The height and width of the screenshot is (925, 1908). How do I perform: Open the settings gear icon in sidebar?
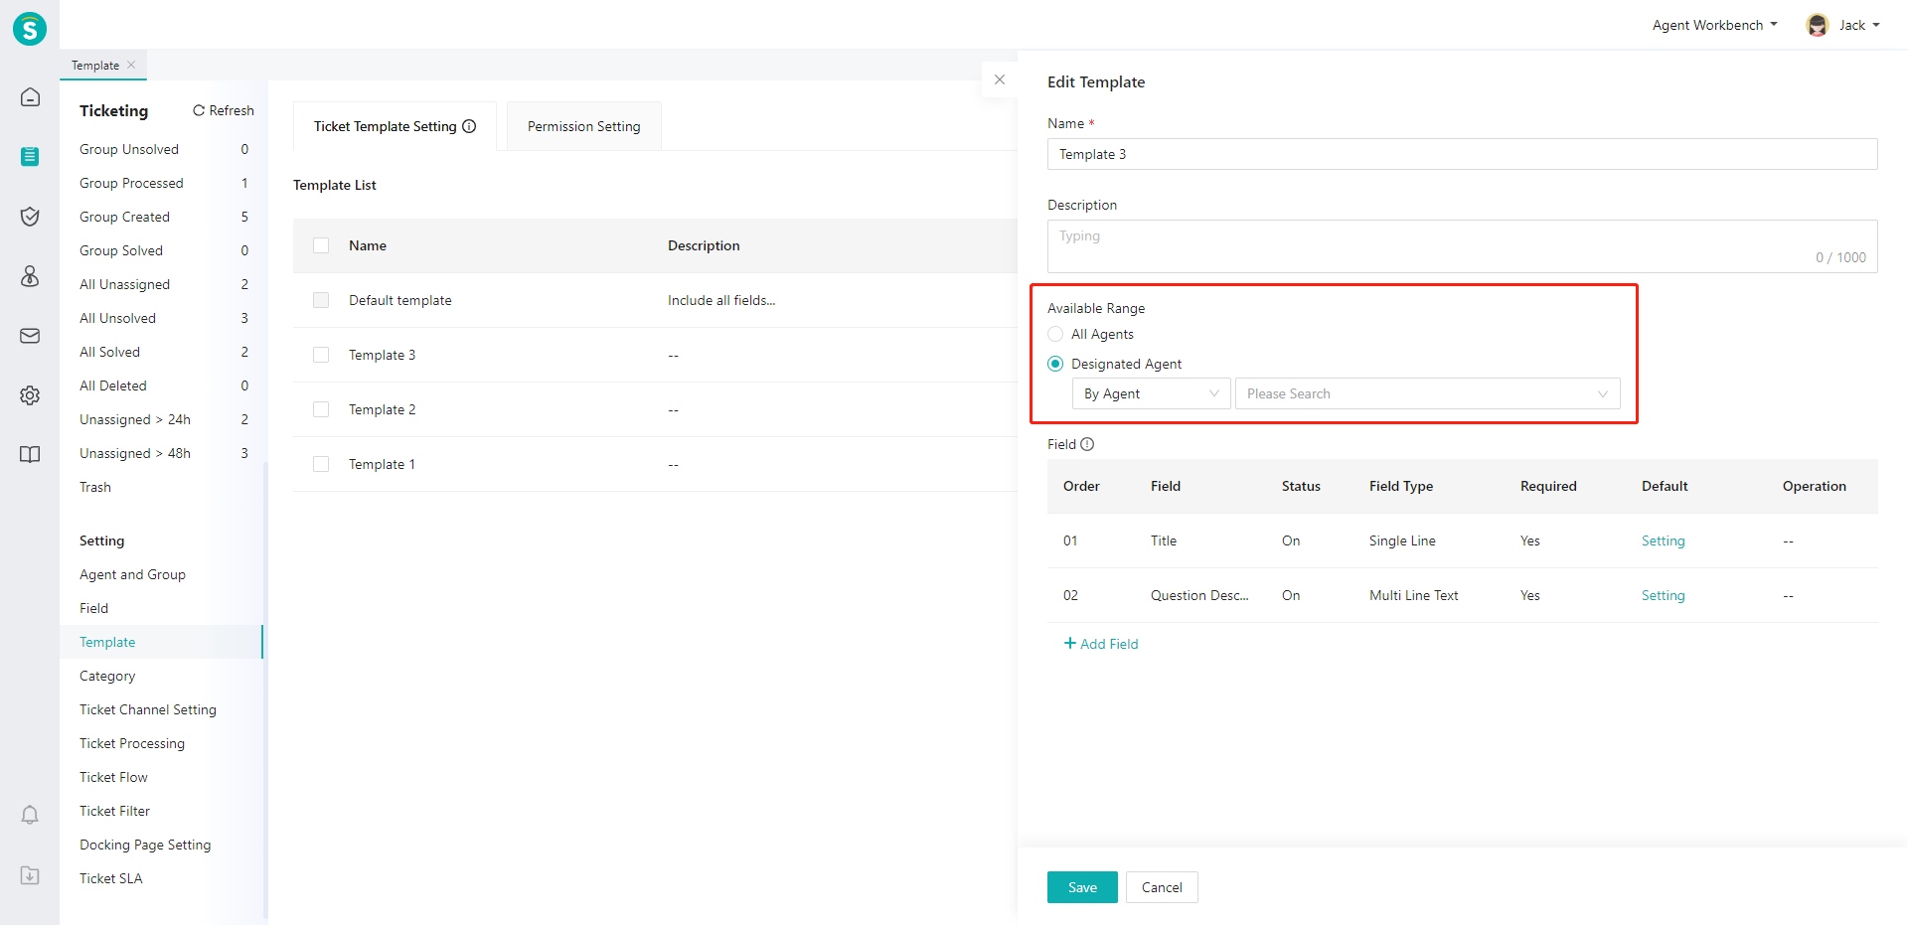[x=30, y=395]
